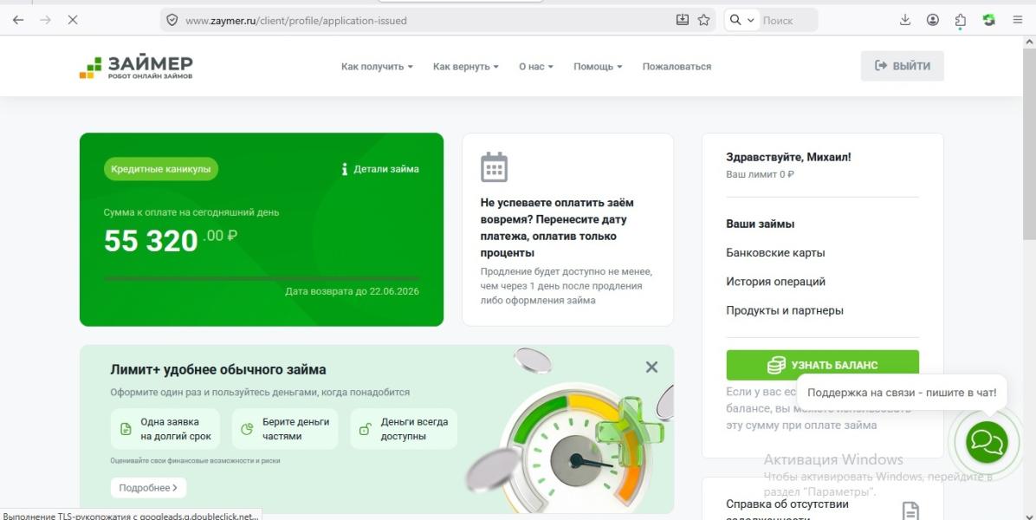1036x520 pixels.
Task: Open search engine dropdown arrow
Action: point(750,21)
